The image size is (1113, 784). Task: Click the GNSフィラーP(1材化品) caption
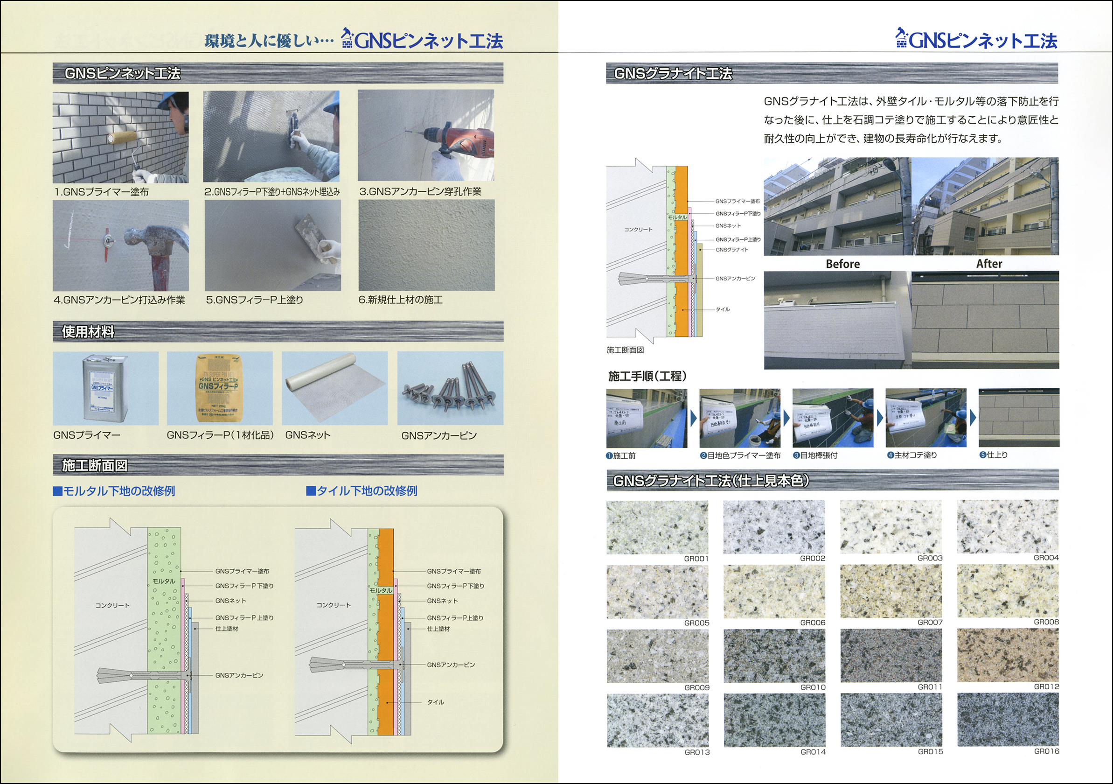point(220,435)
